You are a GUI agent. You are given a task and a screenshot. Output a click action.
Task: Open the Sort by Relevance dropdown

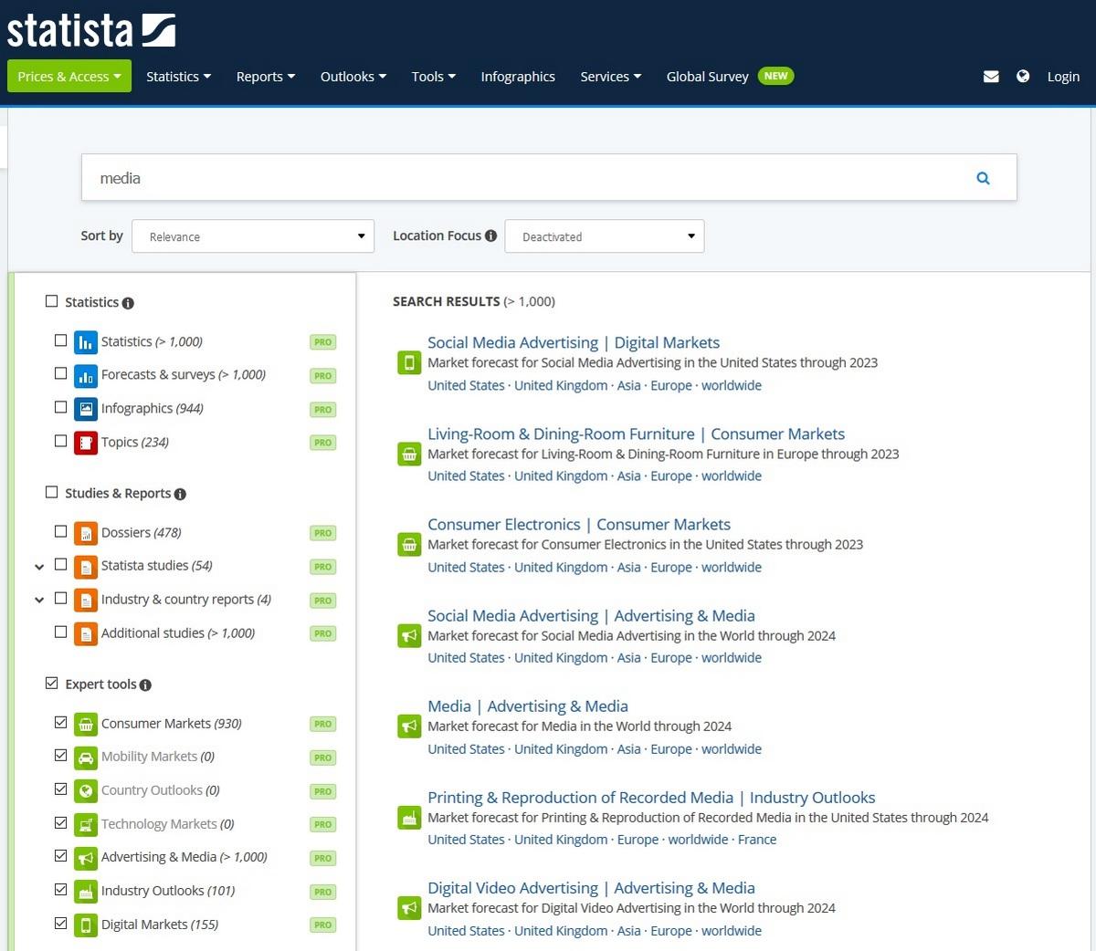[253, 236]
